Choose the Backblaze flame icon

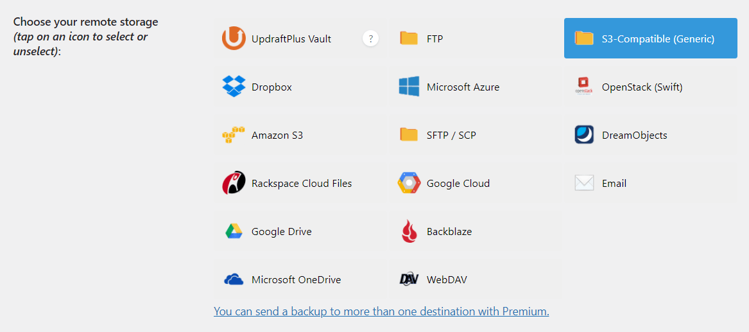[409, 231]
